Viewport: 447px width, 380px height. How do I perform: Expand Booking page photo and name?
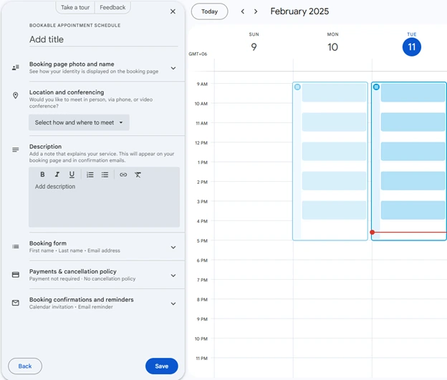(173, 68)
